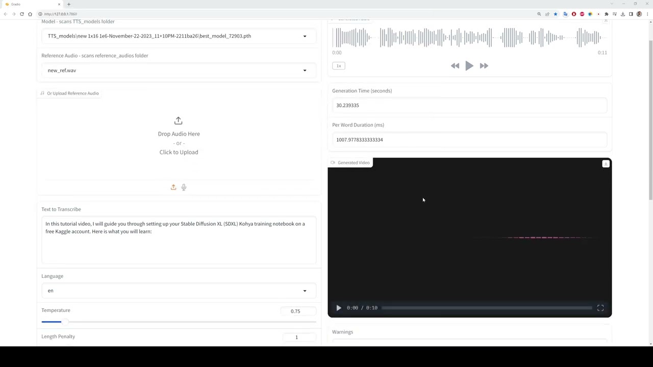Switch to the Gradio browser tab
The height and width of the screenshot is (367, 653).
click(x=32, y=4)
